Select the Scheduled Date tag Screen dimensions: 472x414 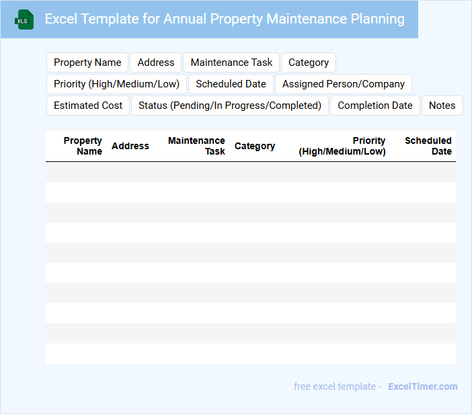[231, 84]
